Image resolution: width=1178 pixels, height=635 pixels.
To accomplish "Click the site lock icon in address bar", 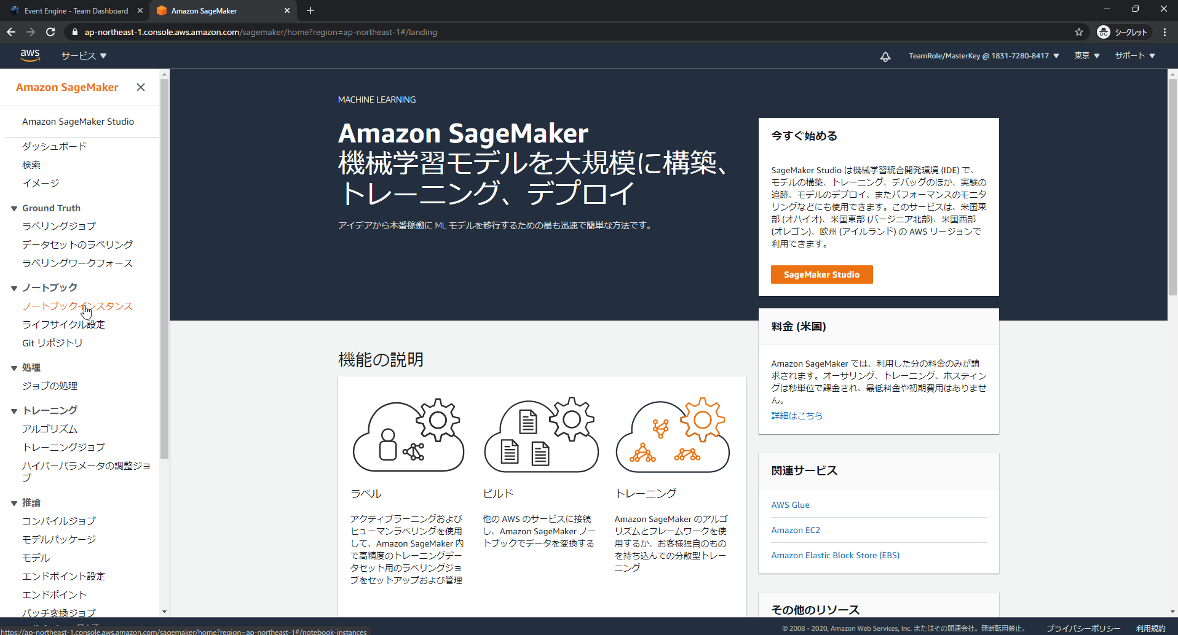I will coord(75,32).
